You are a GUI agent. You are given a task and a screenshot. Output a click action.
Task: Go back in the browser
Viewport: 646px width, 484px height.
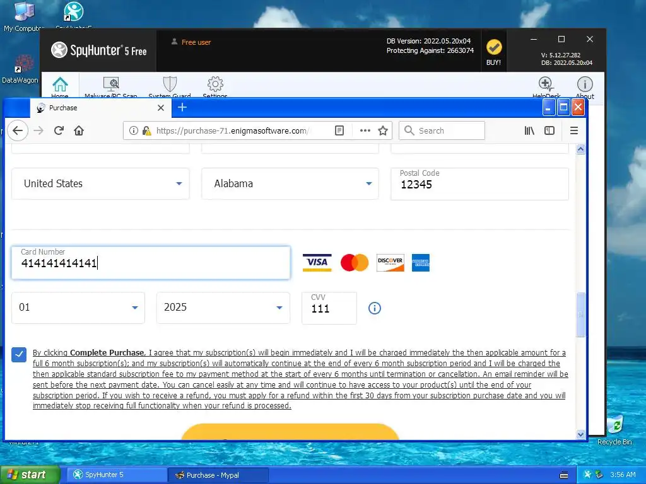point(18,130)
